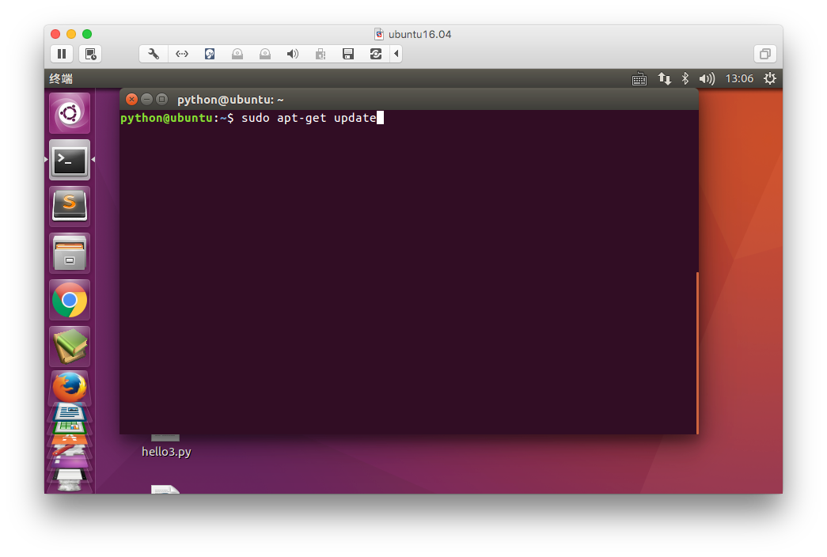Screen dimensions: 827x557
Task: Collapse the VM device toolbar arrow
Action: [396, 54]
